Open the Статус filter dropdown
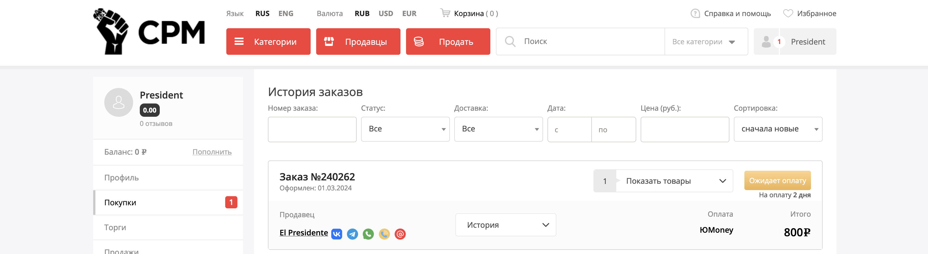The image size is (928, 254). coord(405,129)
